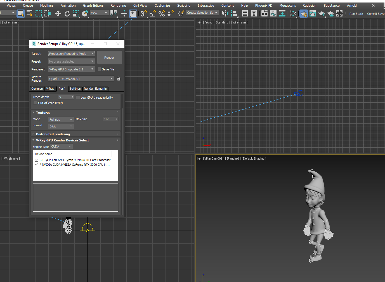Uncheck C++/CPU on AMD Ryzen device
The height and width of the screenshot is (282, 385).
36,160
